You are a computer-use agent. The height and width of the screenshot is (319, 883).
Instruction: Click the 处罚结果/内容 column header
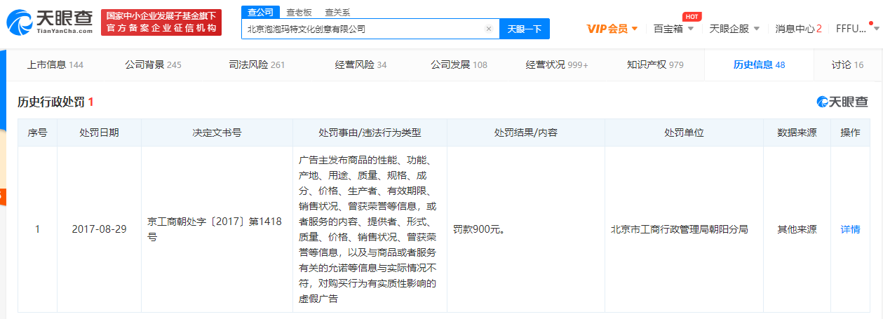point(526,133)
